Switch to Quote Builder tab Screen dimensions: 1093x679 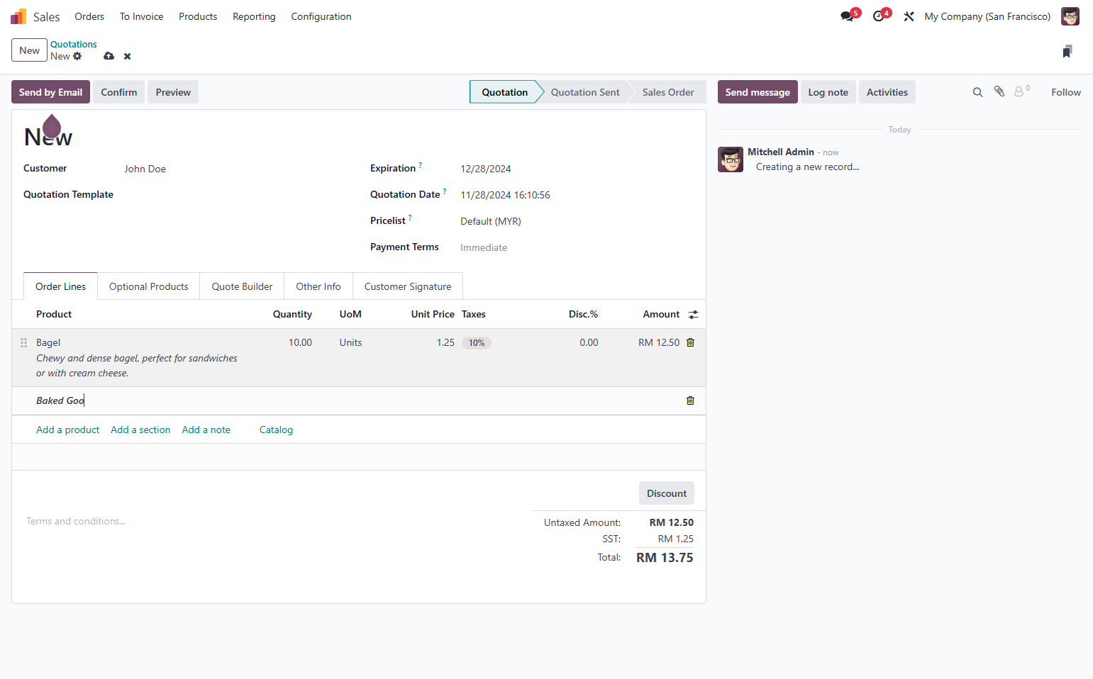(242, 286)
